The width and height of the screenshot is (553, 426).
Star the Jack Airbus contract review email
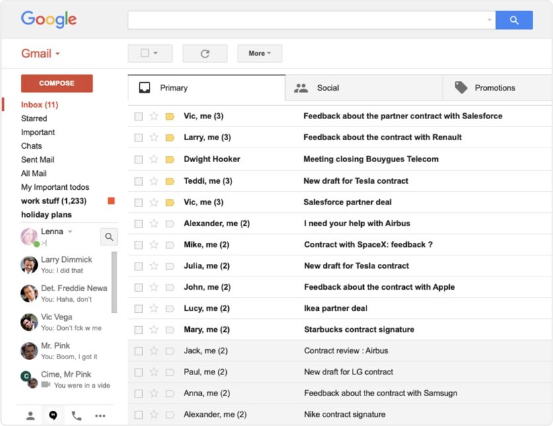point(153,351)
